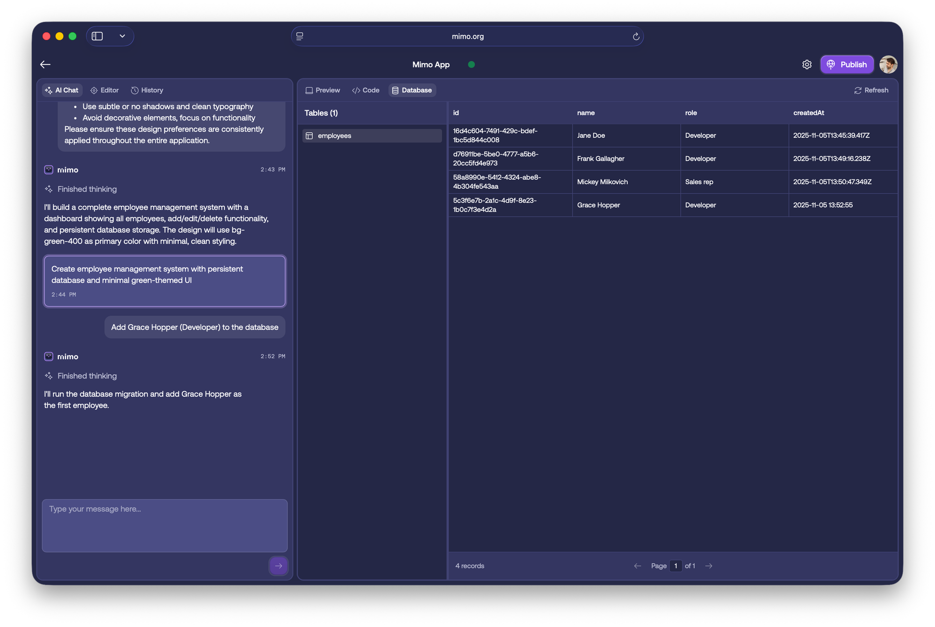935x627 pixels.
Task: Go to previous page arrow in pagination
Action: pyautogui.click(x=637, y=566)
